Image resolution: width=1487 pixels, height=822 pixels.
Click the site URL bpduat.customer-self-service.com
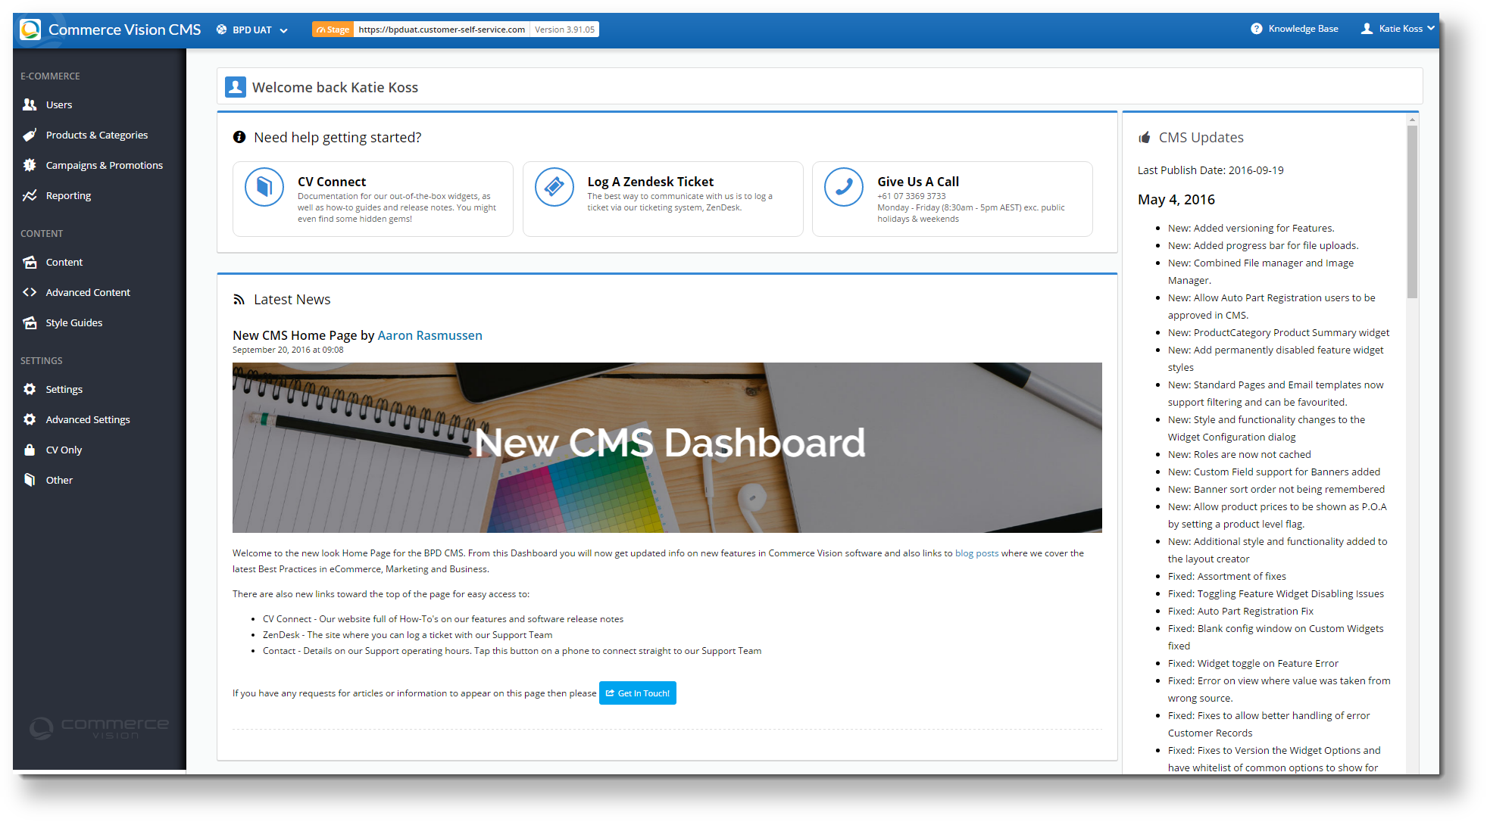(442, 30)
